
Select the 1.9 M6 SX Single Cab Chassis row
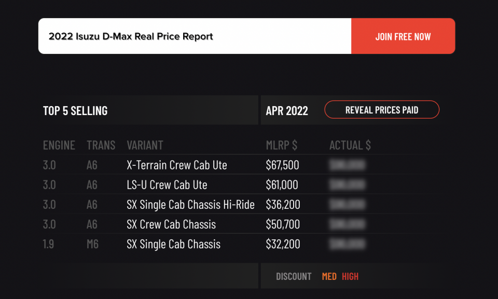pyautogui.click(x=244, y=244)
